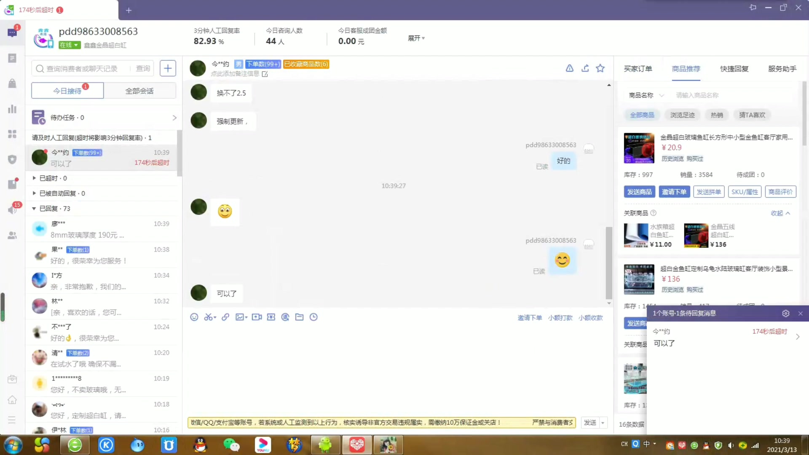
Task: Open the QQ penguin icon in taskbar
Action: [200, 445]
